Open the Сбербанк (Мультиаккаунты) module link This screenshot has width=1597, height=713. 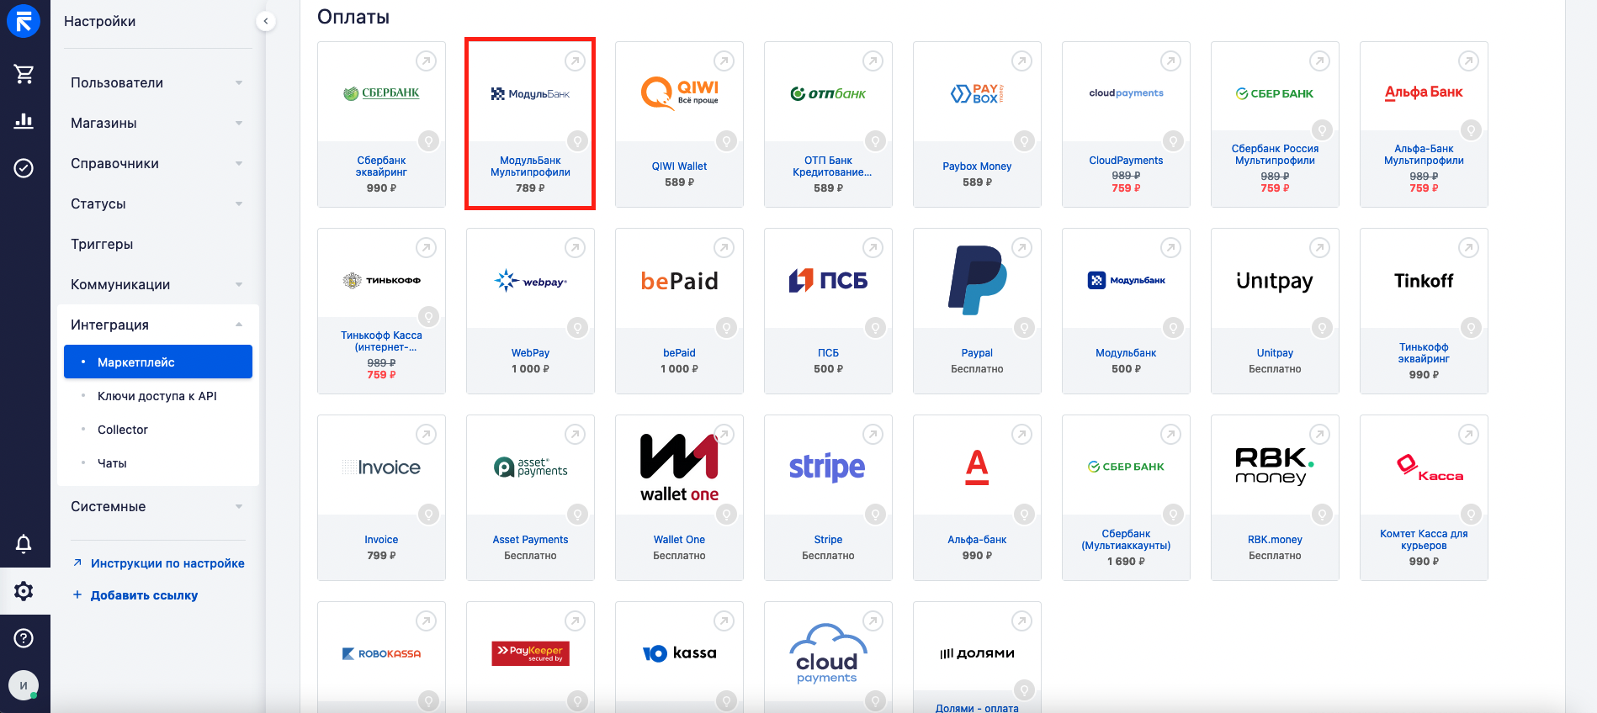coord(1126,540)
